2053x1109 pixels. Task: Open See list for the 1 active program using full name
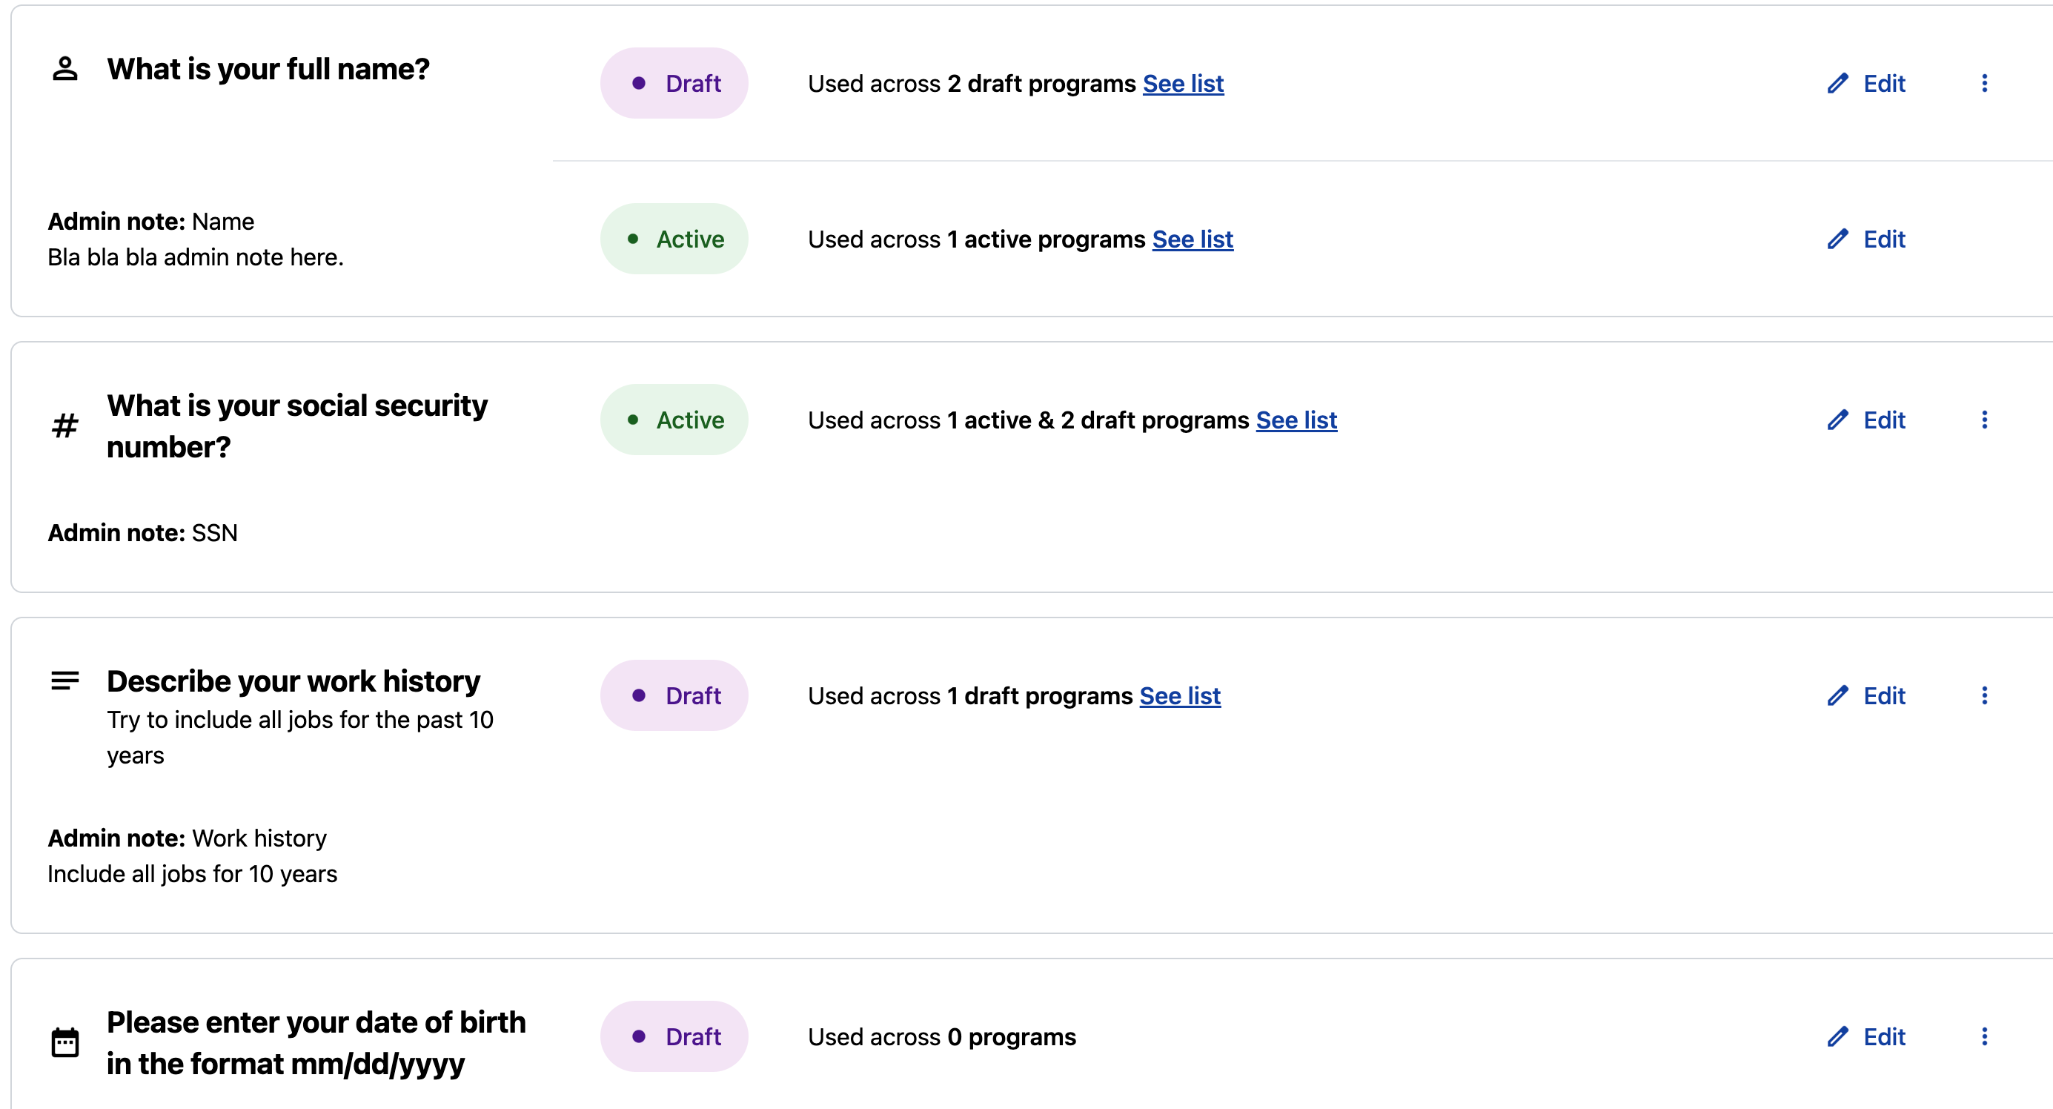tap(1193, 239)
